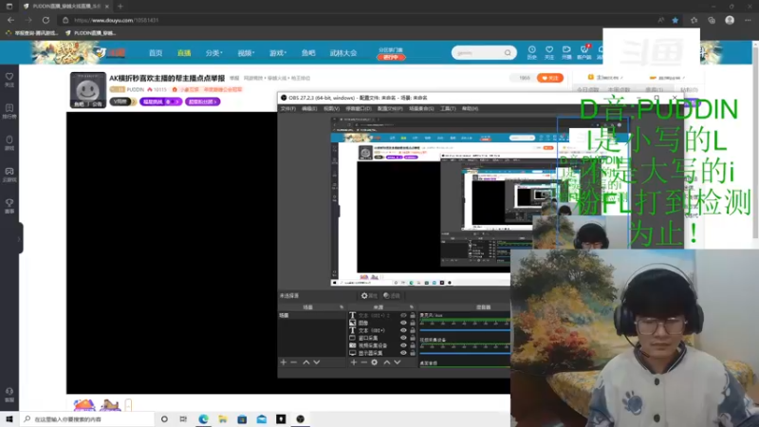Open the OBS icon on the taskbar

pyautogui.click(x=300, y=419)
